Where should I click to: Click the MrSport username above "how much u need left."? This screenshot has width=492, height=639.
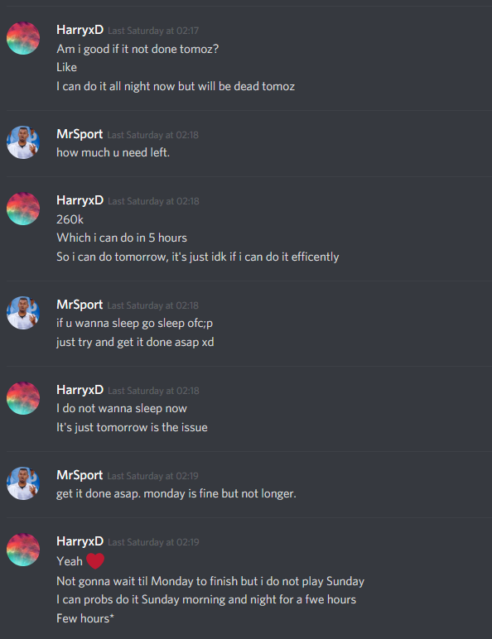[x=80, y=134]
